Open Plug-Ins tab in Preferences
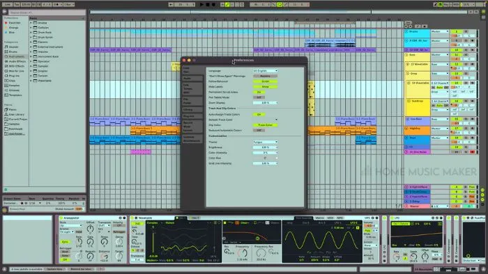 192,116
